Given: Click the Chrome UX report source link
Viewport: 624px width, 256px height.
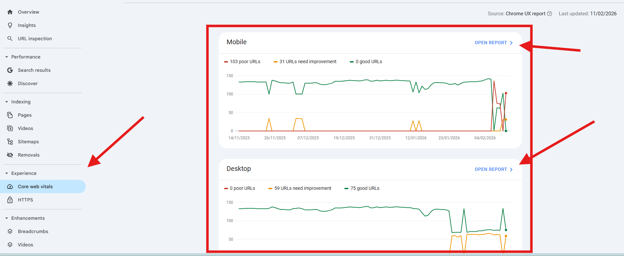Looking at the screenshot, I should (x=525, y=14).
